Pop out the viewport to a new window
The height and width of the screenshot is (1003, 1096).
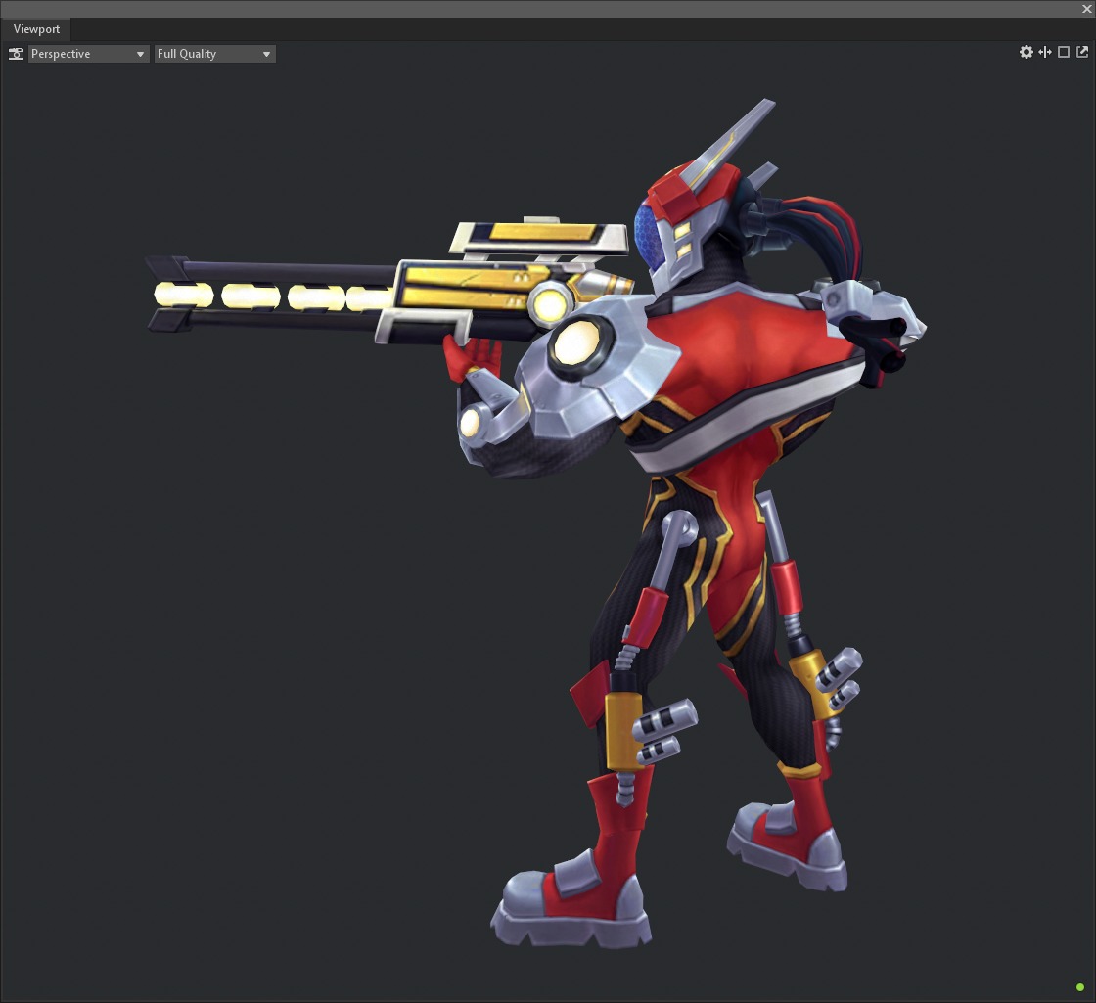(x=1082, y=53)
